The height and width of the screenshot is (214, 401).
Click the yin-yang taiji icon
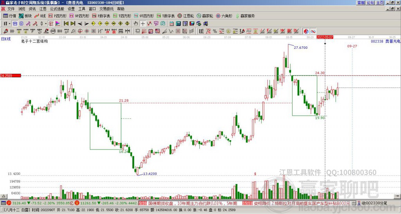[x=306, y=31]
